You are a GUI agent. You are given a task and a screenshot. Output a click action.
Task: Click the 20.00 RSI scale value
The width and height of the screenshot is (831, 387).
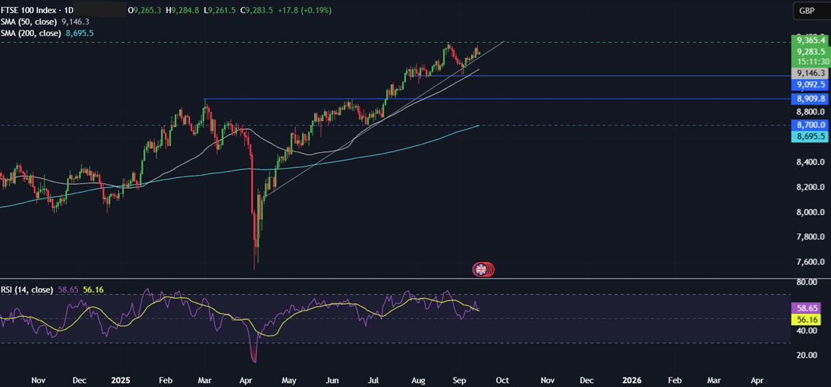point(806,355)
